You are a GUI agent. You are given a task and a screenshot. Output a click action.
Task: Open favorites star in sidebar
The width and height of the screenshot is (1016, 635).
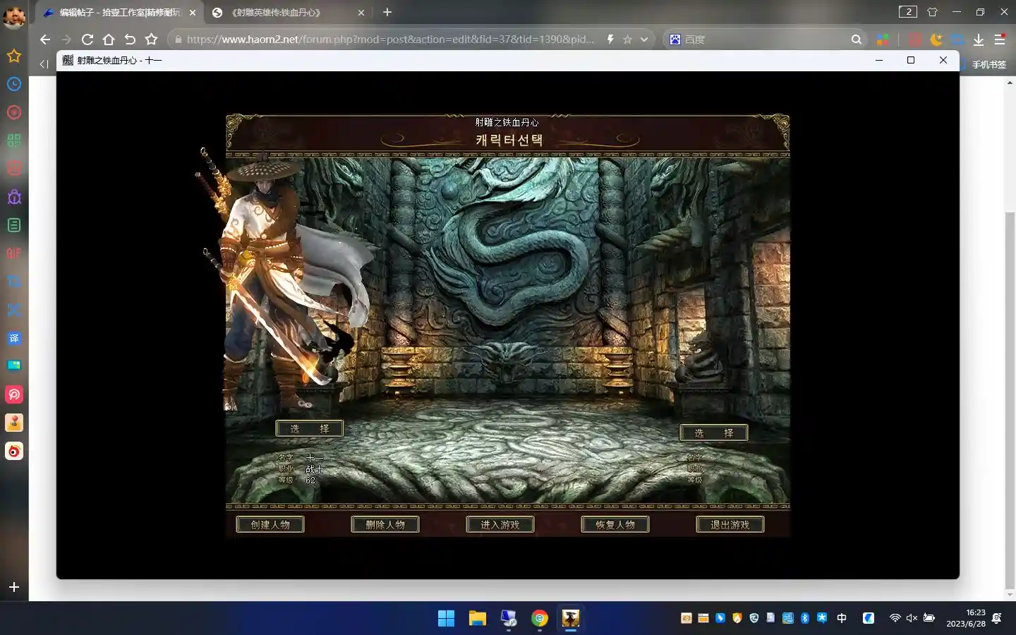14,56
